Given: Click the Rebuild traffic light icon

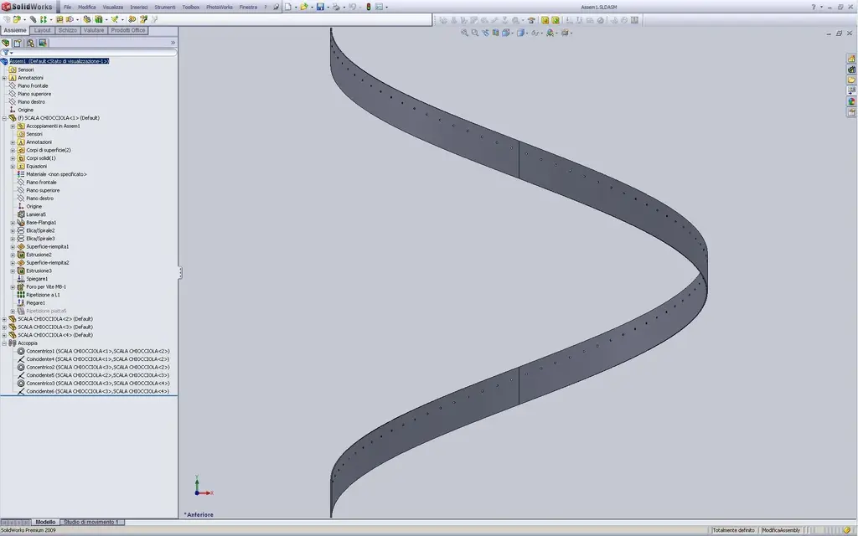Looking at the screenshot, I should point(369,7).
